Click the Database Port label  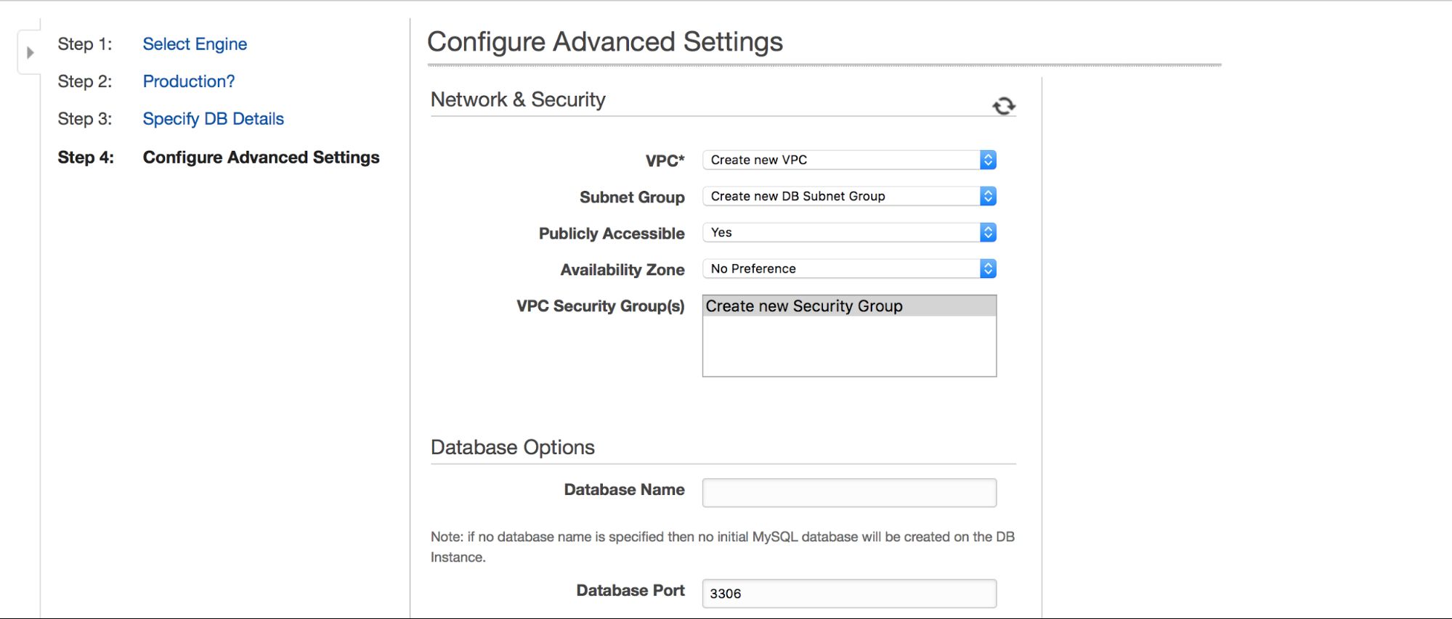pyautogui.click(x=630, y=591)
